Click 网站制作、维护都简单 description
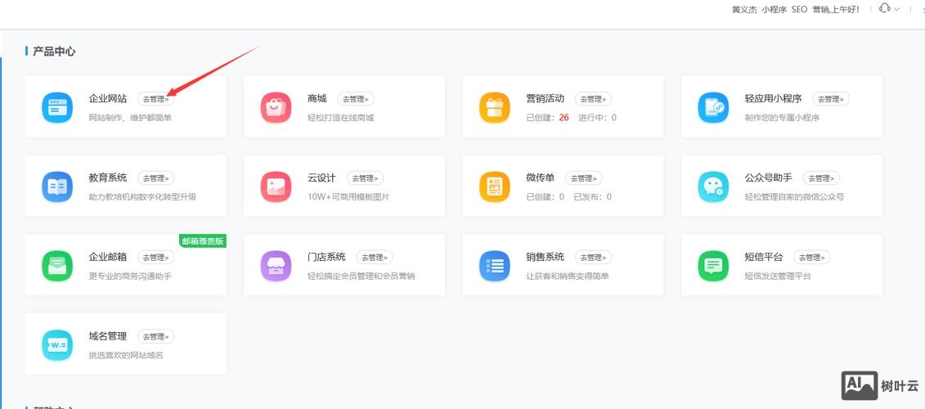 point(130,118)
